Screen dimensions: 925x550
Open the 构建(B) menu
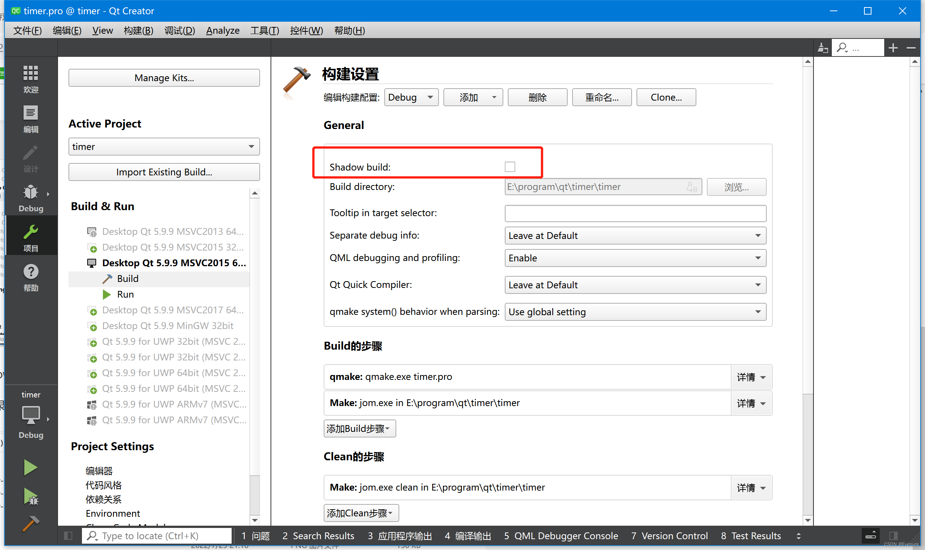coord(138,30)
